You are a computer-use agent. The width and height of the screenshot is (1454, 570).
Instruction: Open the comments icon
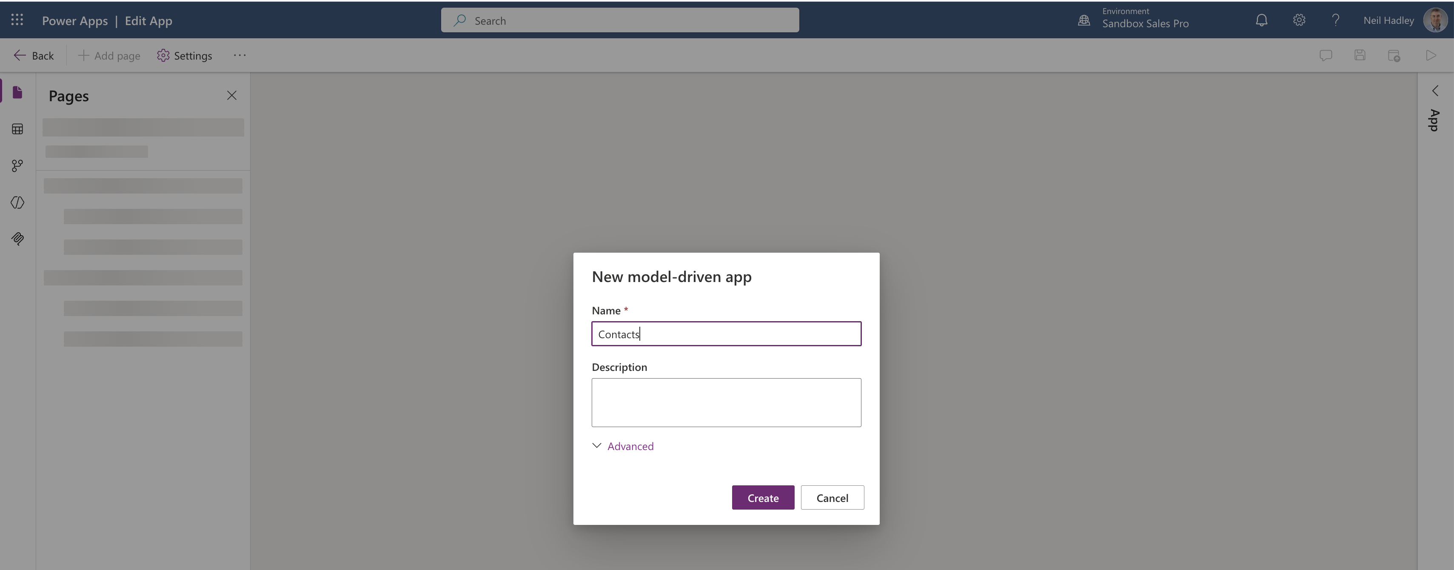[1326, 55]
